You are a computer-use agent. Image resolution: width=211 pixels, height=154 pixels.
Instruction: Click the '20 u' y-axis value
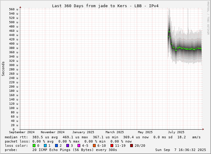[15, 125]
